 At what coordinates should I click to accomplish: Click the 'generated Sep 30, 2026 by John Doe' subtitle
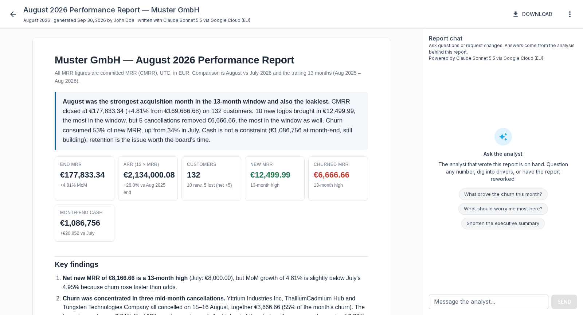click(94, 20)
